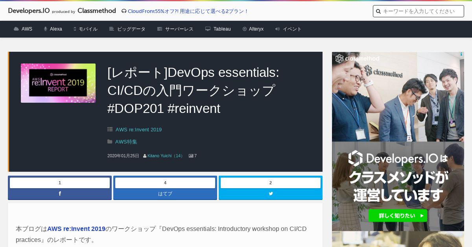Click the monitor icon next to Tableau
The width and height of the screenshot is (472, 247).
click(x=208, y=29)
